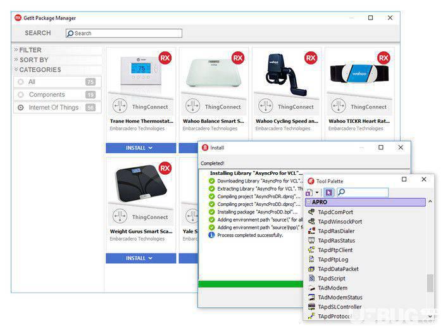Open dropdown arrow beside Tool Palette category icon
Screen dimensions: 443x330
[317, 193]
